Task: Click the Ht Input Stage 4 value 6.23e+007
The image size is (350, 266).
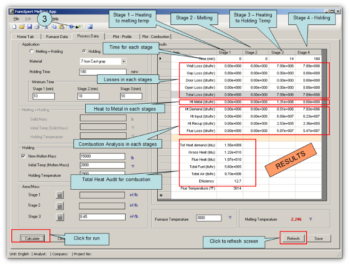Action: (x=309, y=116)
